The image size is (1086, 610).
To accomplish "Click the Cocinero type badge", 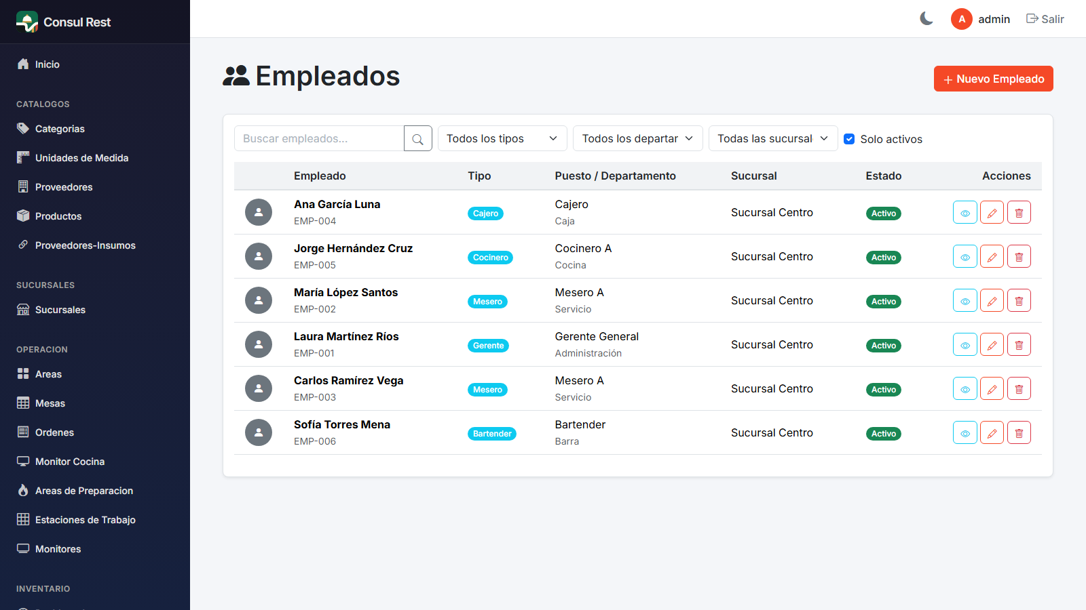I will pos(490,258).
